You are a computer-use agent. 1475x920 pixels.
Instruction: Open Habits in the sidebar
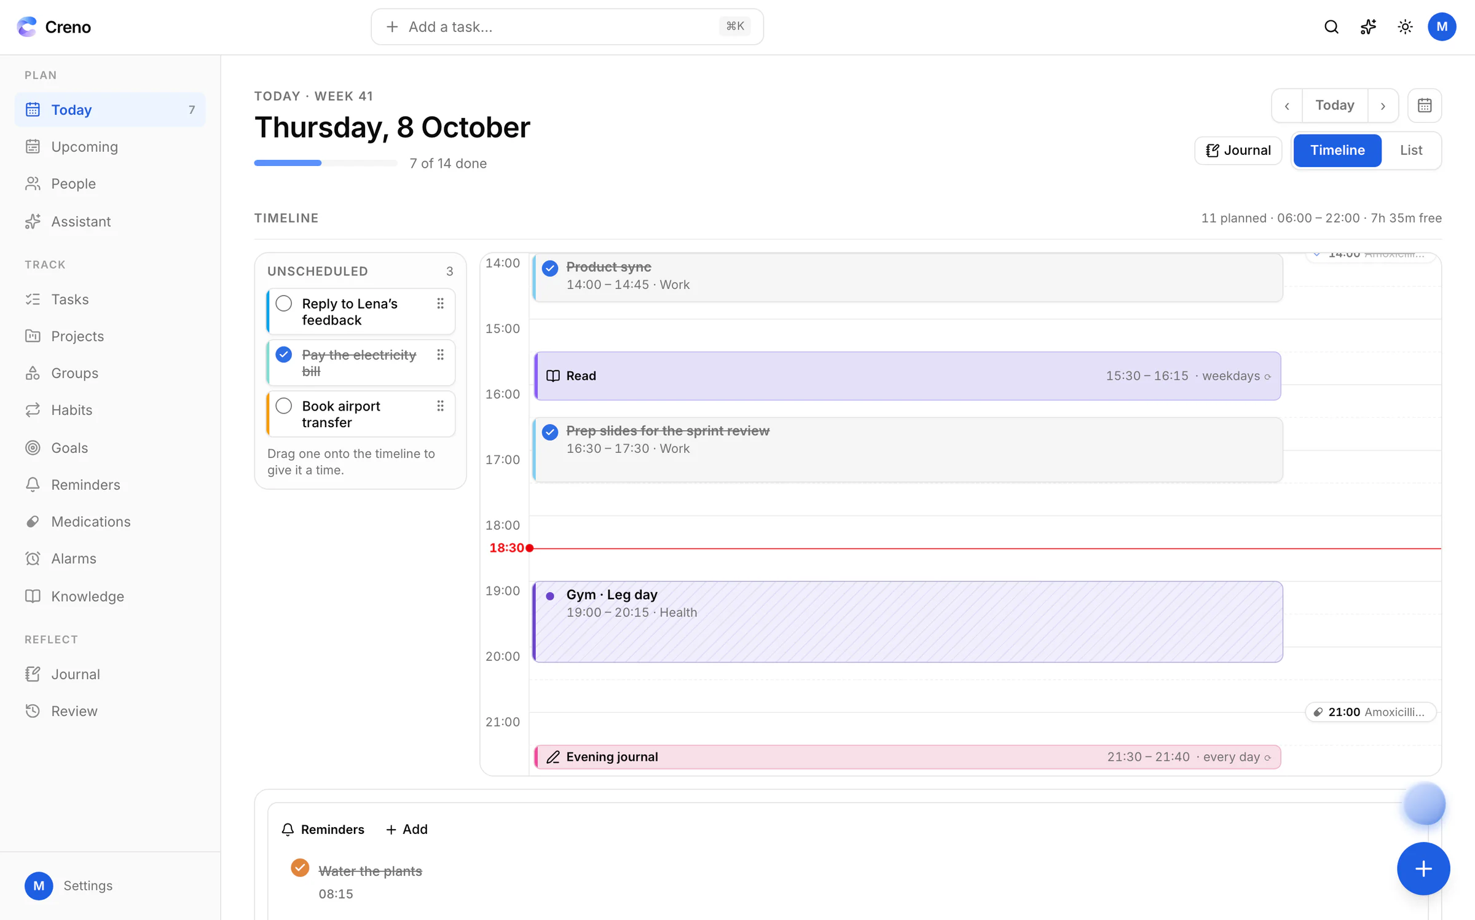110,410
